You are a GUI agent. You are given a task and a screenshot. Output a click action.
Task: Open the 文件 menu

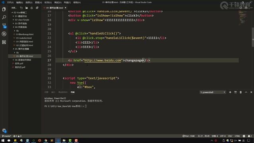pos(10,2)
